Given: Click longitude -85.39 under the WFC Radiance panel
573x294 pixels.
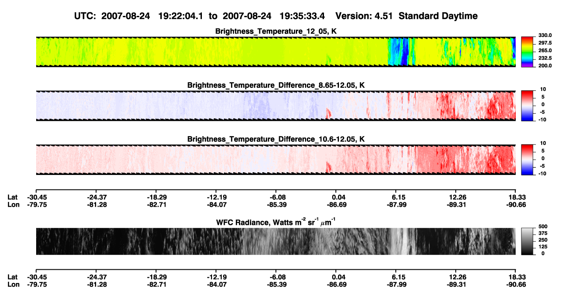Looking at the screenshot, I should 276,285.
